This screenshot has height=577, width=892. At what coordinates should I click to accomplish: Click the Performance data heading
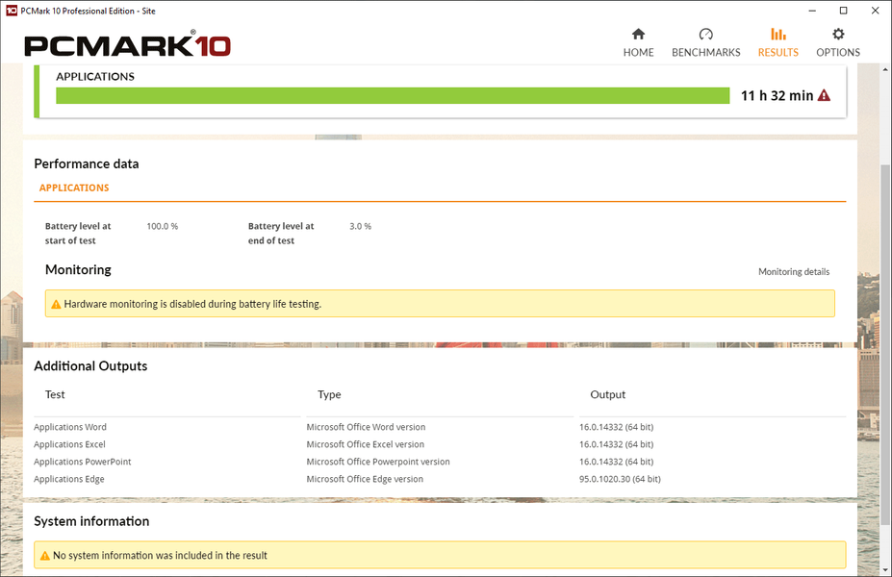pos(87,163)
